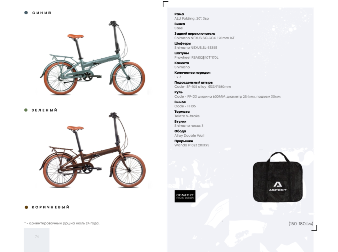Click the green color dot beside ЗЕЛЕНЫЙ
The image size is (338, 252).
pos(26,110)
